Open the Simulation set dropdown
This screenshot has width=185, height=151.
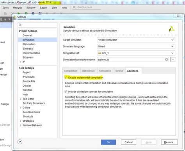(136, 53)
